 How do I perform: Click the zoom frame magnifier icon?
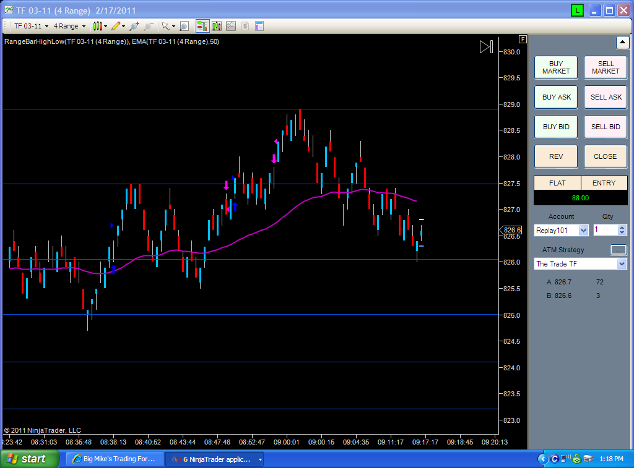[x=184, y=26]
